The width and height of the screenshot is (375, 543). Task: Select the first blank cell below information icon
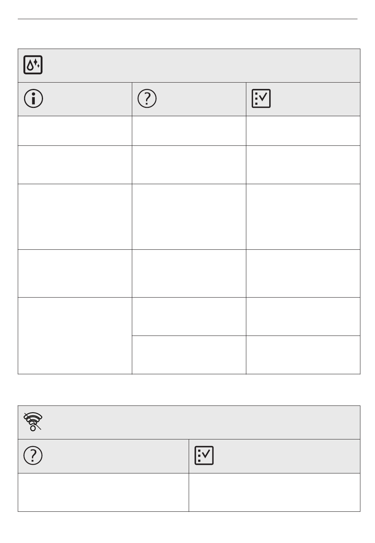tap(75, 131)
